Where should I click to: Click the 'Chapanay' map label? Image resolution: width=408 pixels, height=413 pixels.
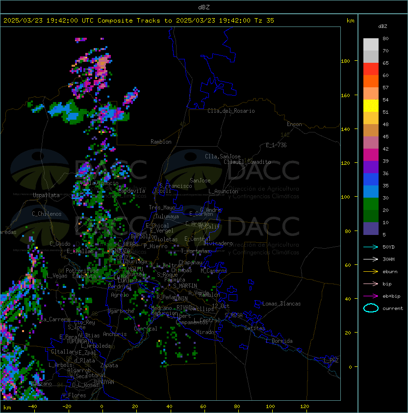[190, 262]
